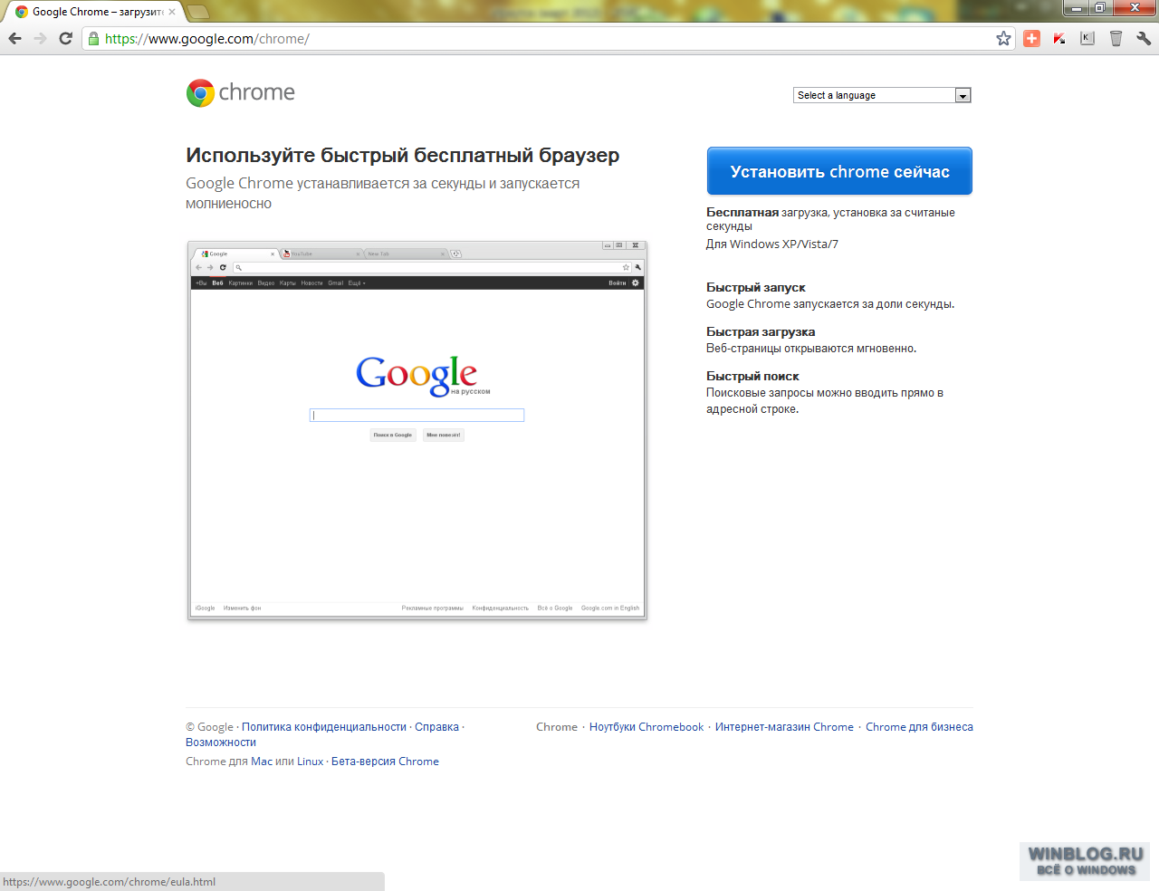Bookmark this page with the star icon
The width and height of the screenshot is (1159, 891).
point(1003,38)
